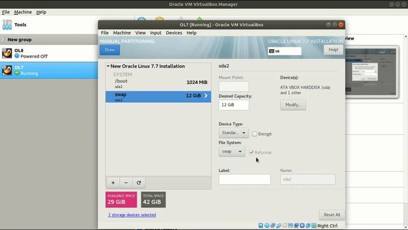This screenshot has width=408, height=230.
Task: Open File menu in OL7 window
Action: (x=105, y=33)
